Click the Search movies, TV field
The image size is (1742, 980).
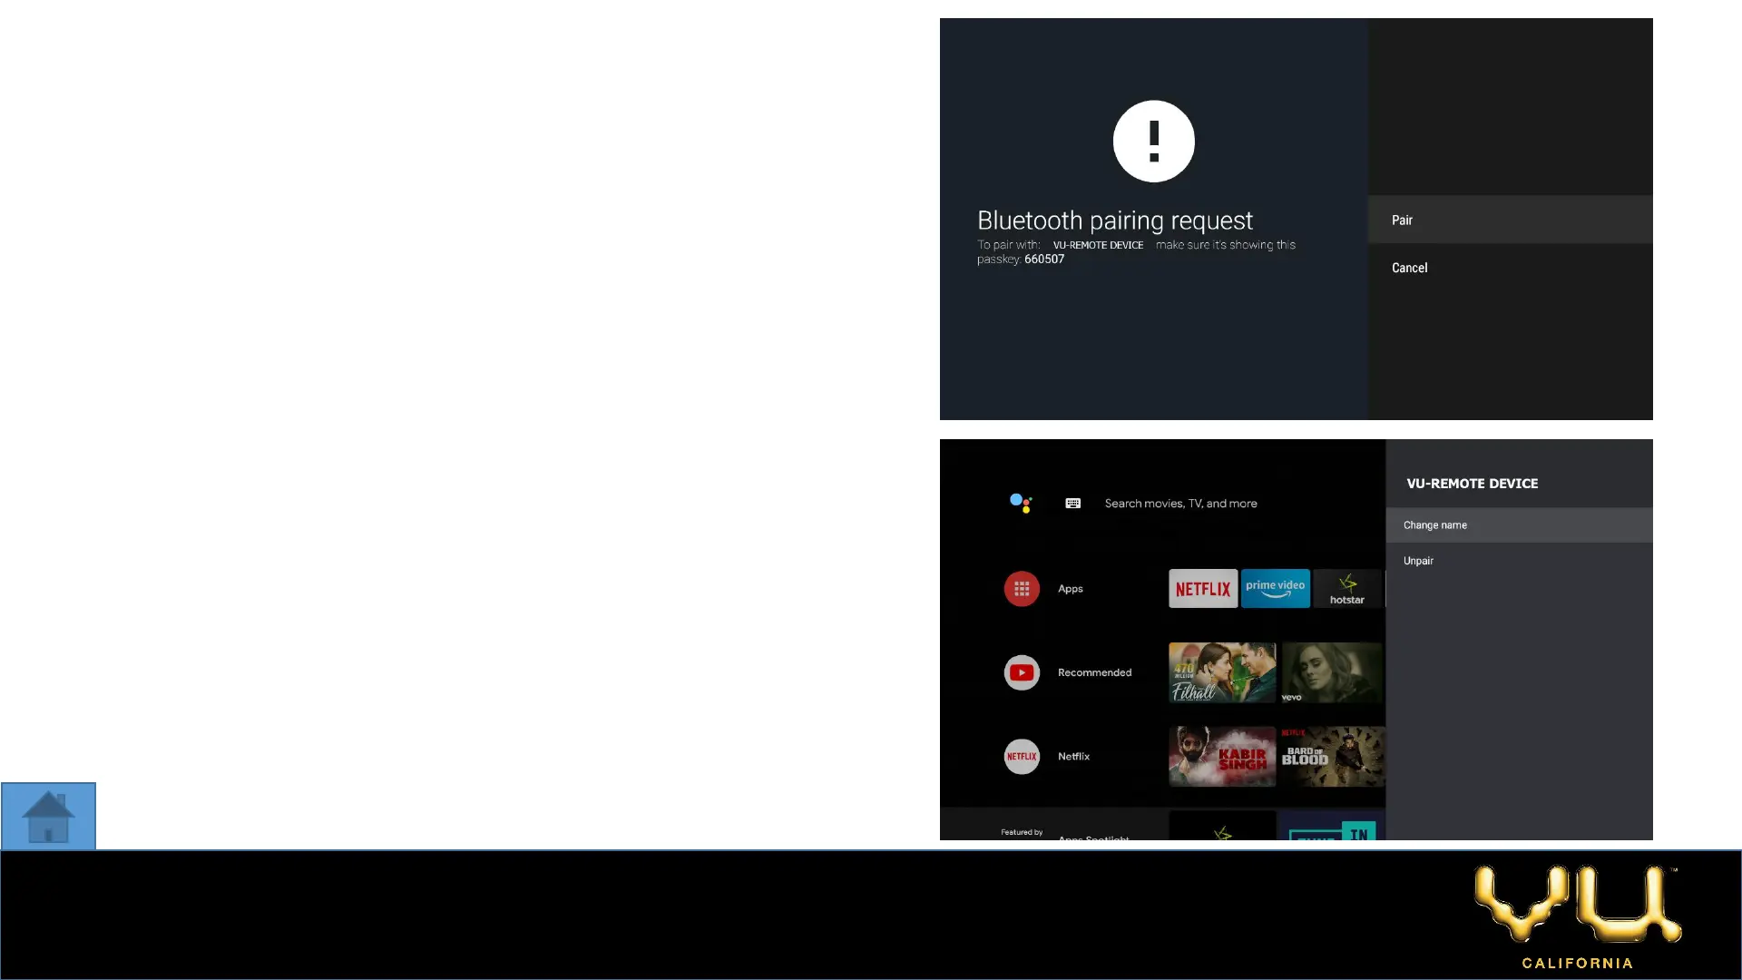(x=1180, y=504)
